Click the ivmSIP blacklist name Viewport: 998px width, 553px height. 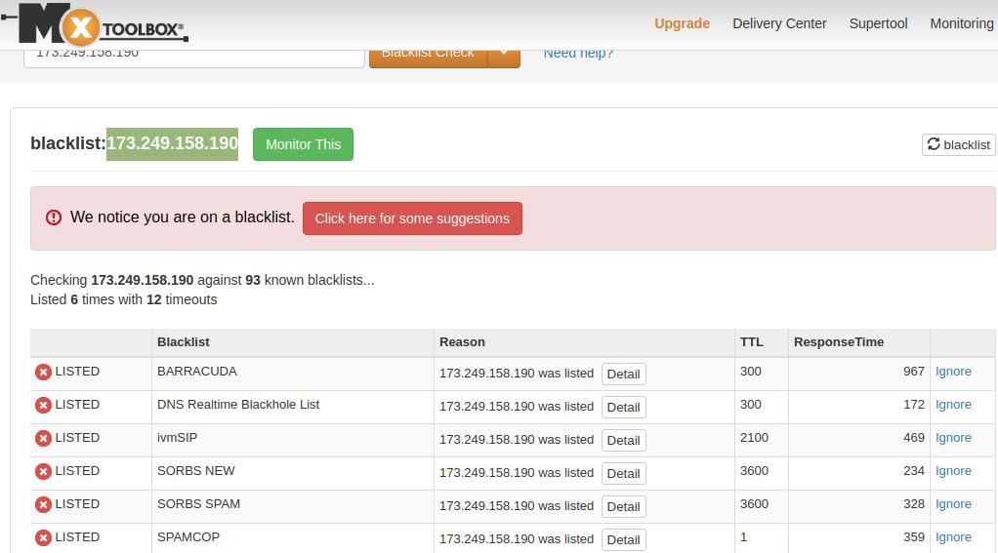point(177,437)
